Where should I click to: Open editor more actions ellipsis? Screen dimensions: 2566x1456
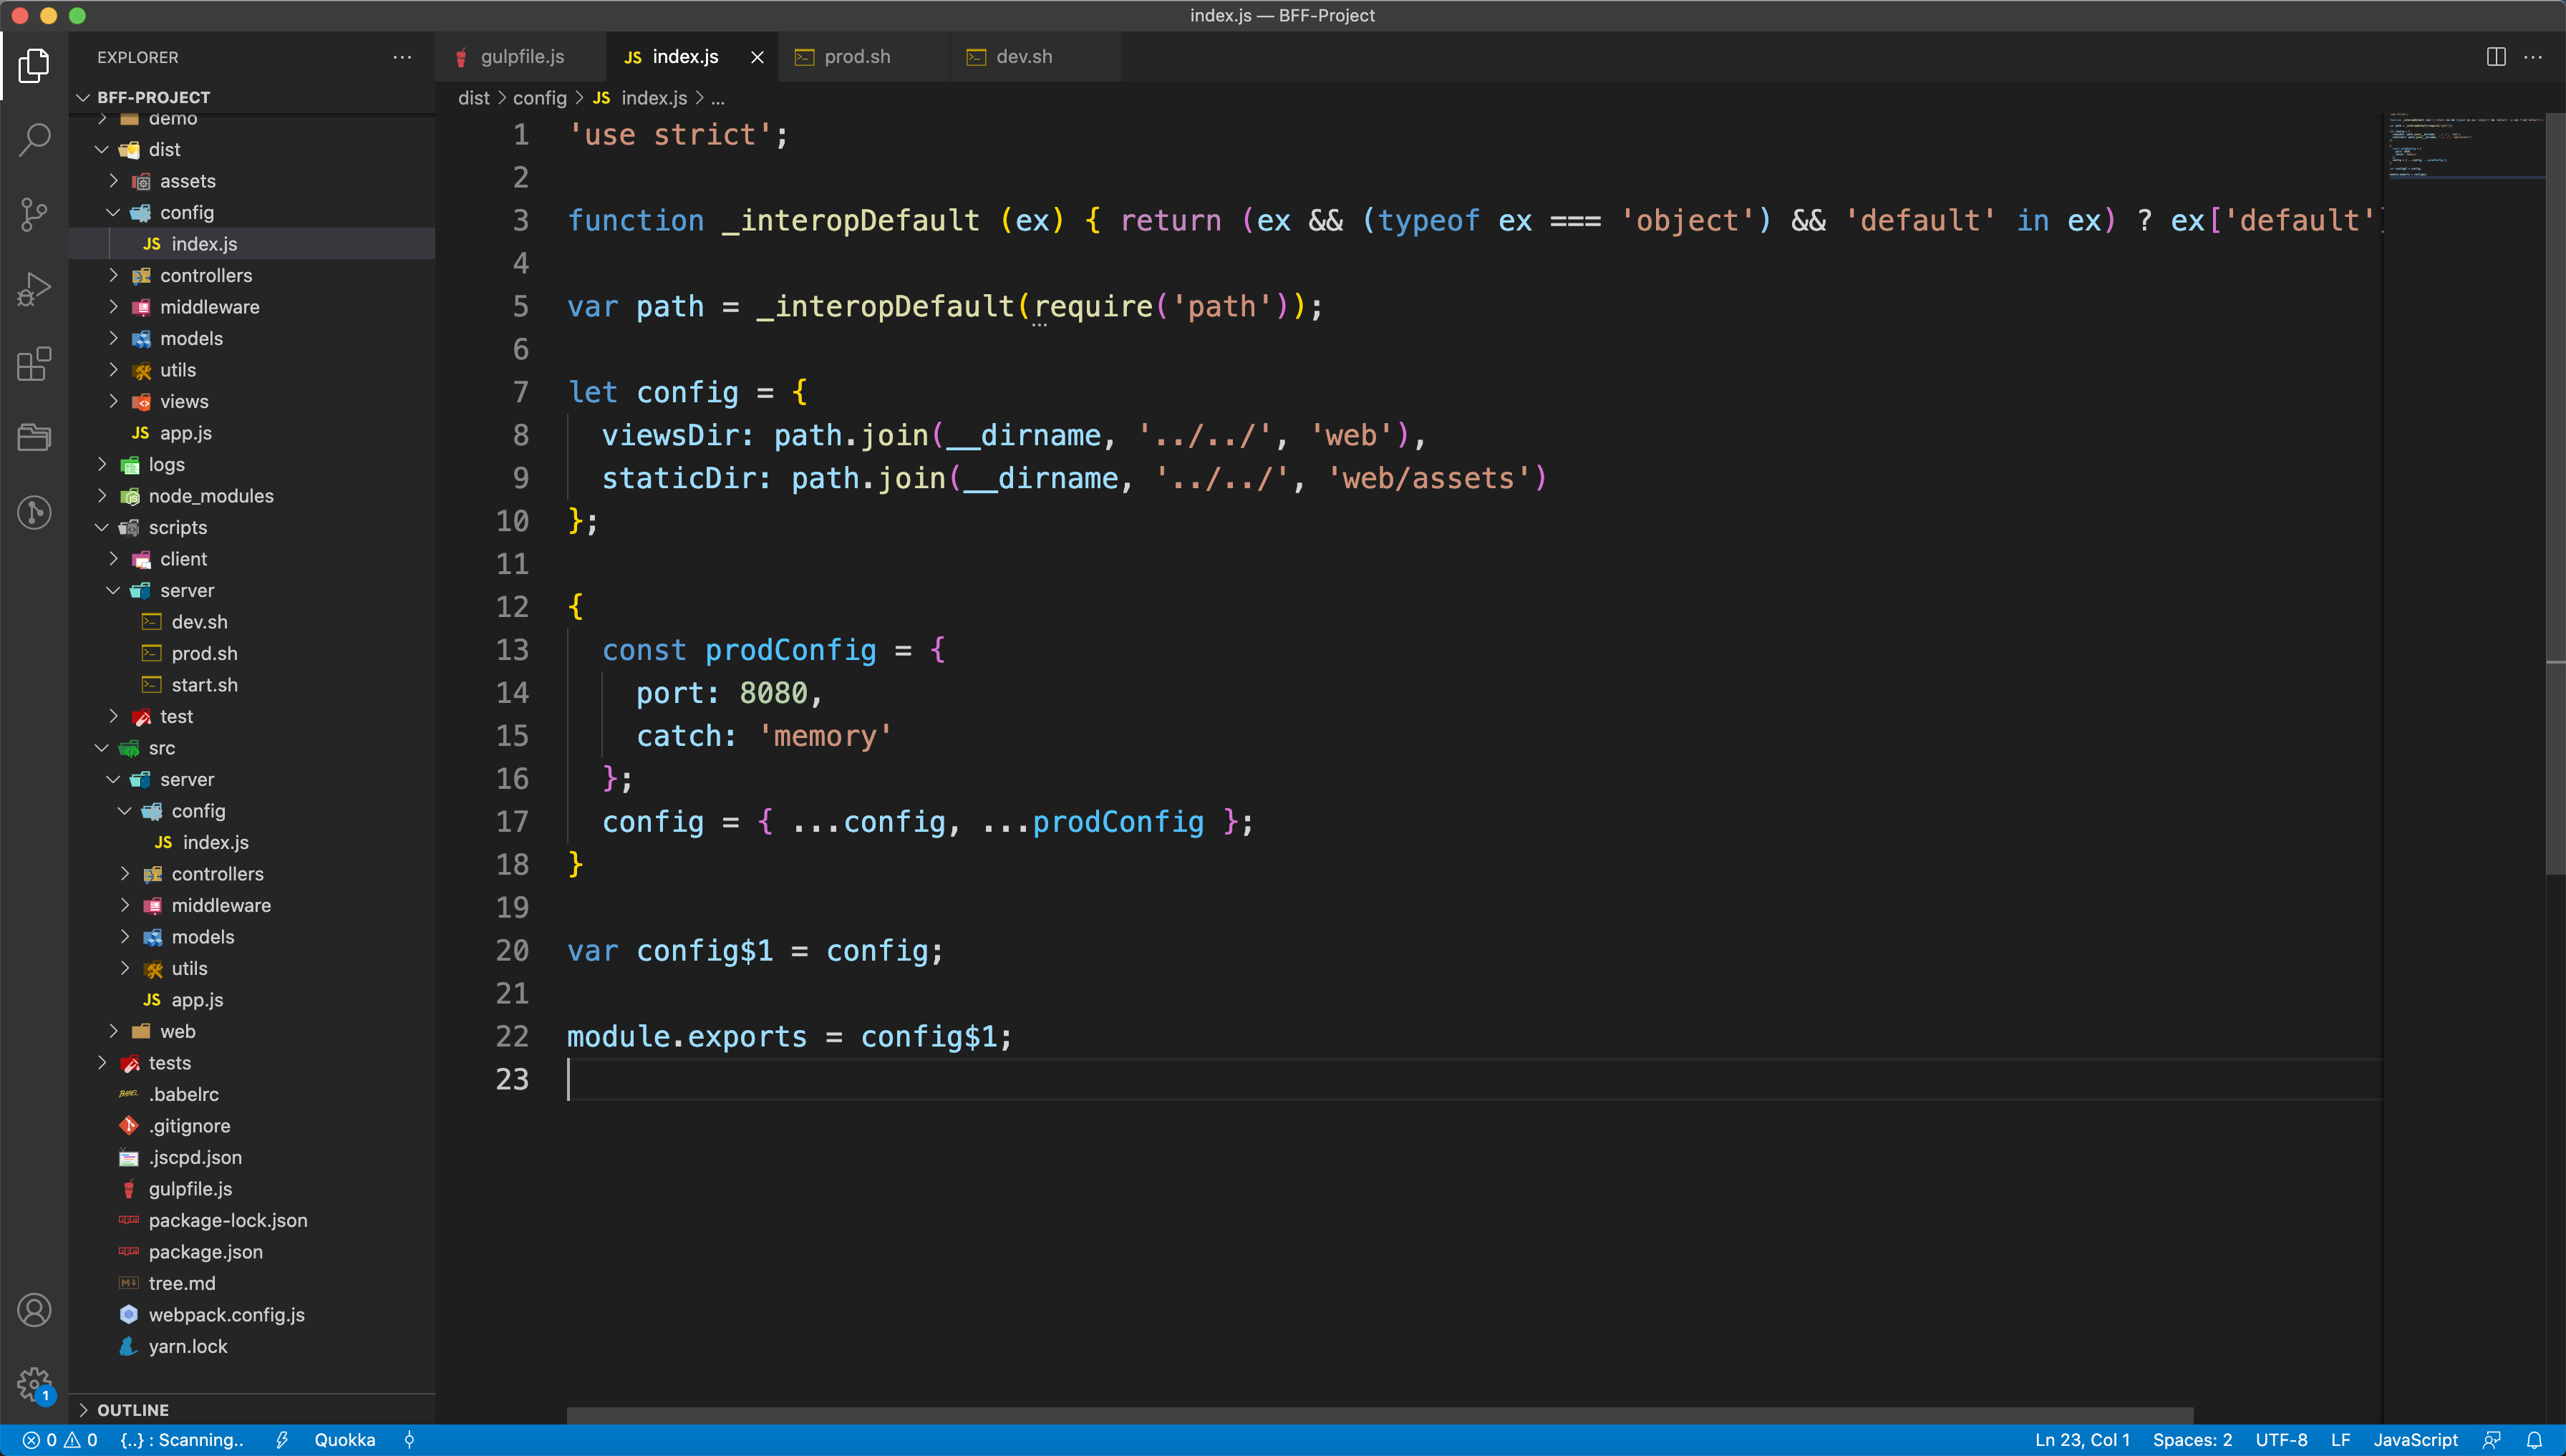[x=2533, y=57]
